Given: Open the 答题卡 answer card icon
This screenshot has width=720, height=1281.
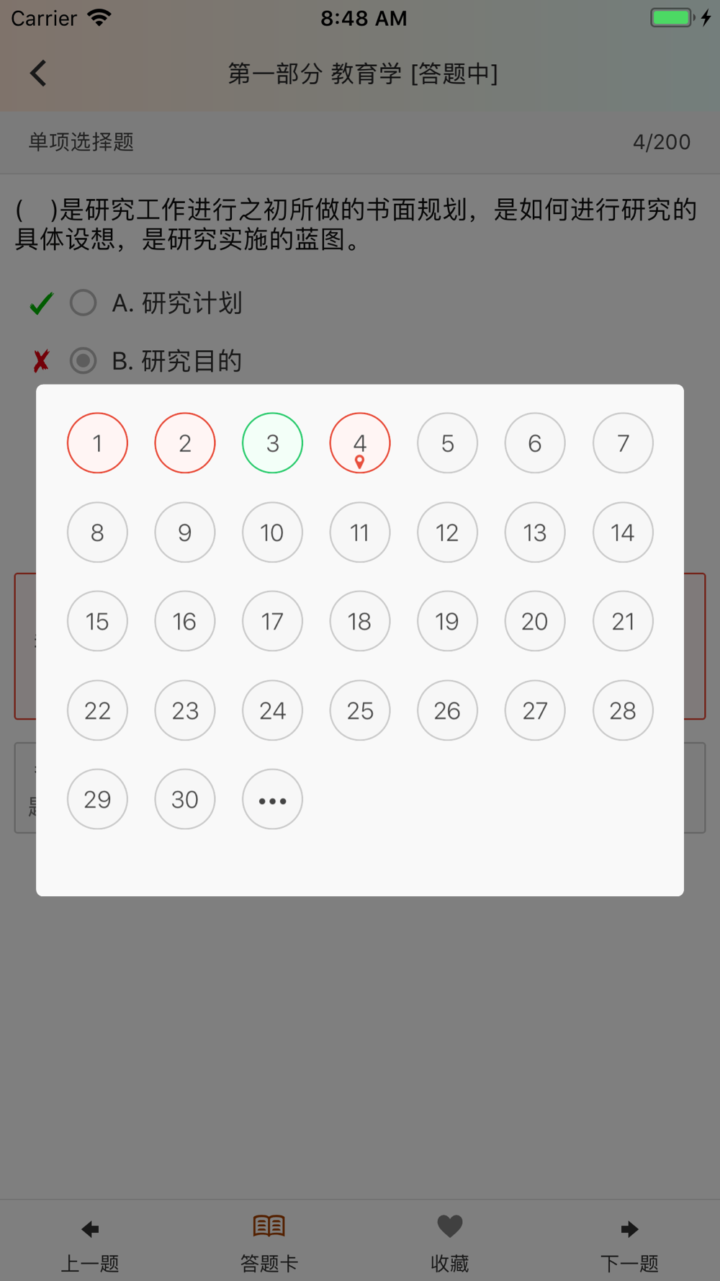Looking at the screenshot, I should 269,1239.
